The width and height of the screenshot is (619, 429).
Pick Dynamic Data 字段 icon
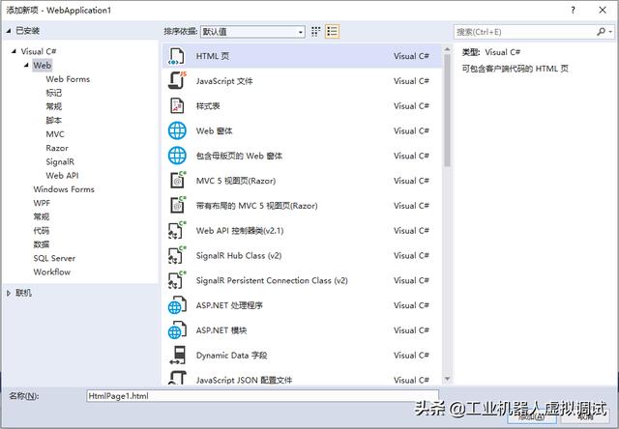tap(177, 355)
